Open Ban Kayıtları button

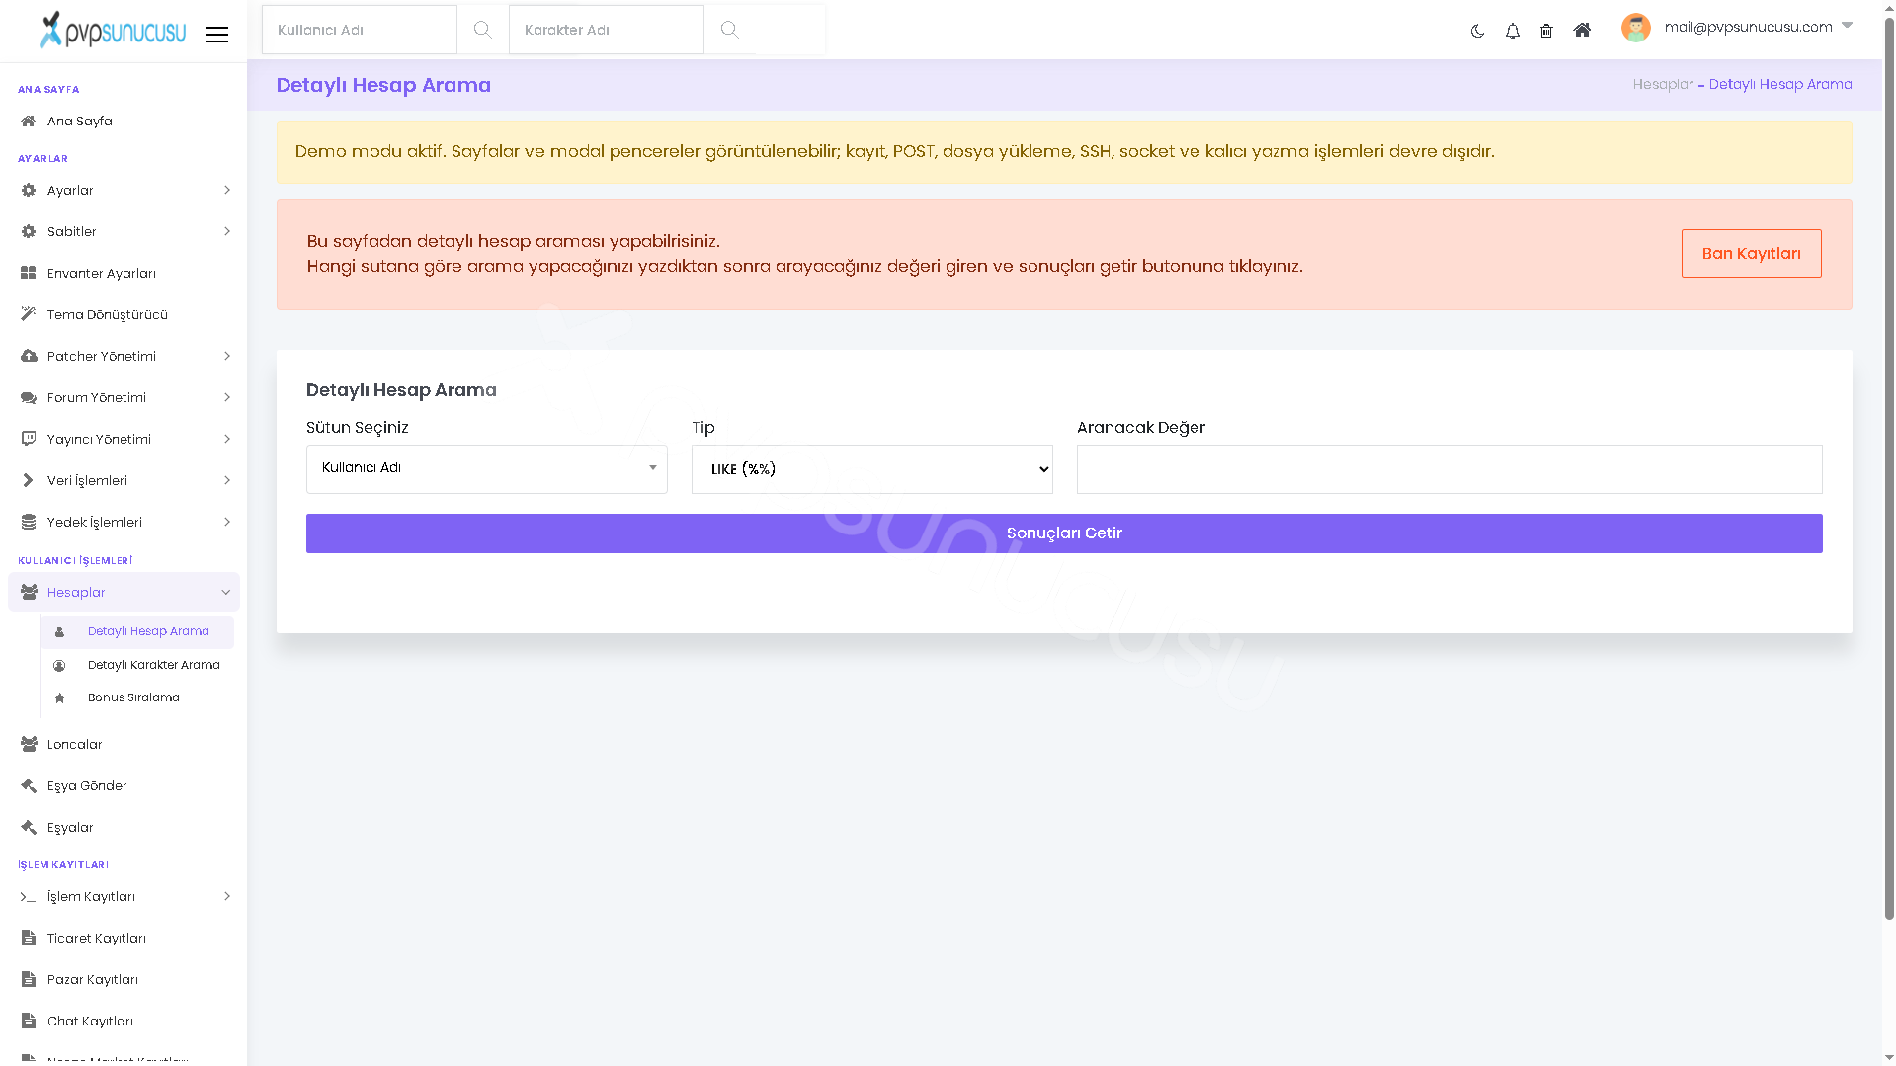(x=1751, y=254)
